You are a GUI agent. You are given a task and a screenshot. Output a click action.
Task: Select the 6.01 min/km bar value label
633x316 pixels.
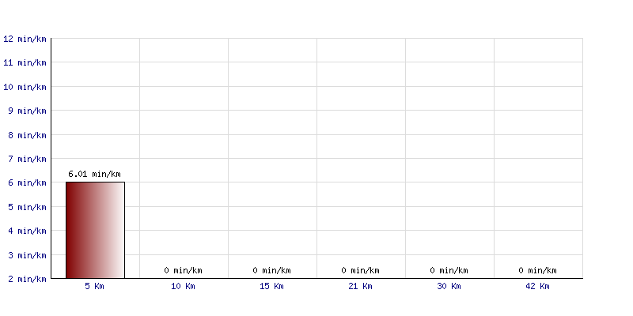point(94,174)
